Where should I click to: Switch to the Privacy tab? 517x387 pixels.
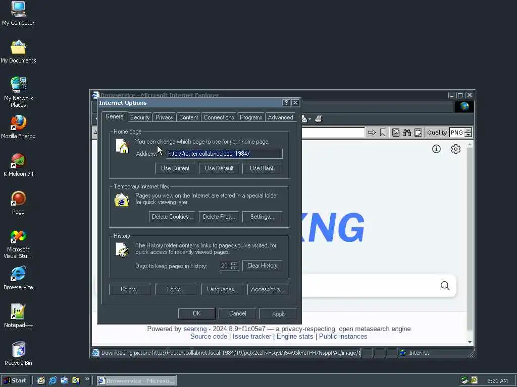tap(164, 117)
